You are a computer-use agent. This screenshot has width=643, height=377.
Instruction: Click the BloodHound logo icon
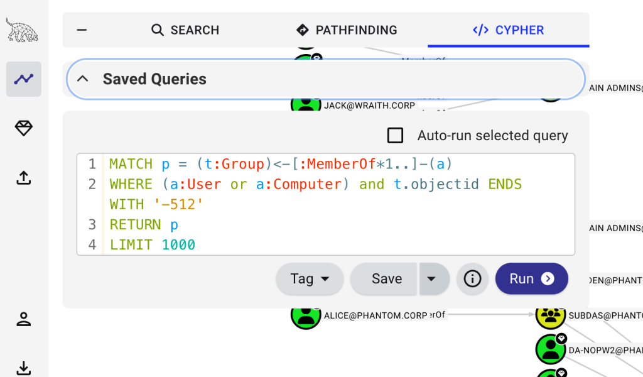coord(22,30)
